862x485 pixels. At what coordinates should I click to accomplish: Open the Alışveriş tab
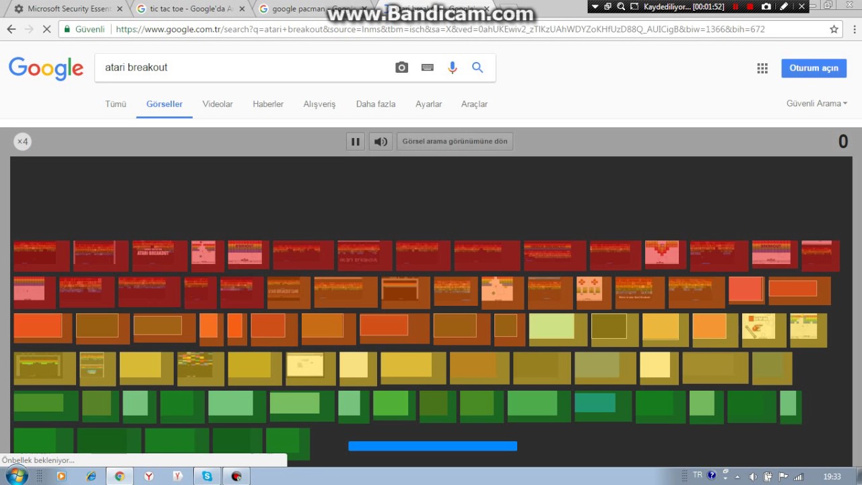(x=319, y=104)
